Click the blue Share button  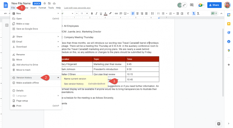point(214,5)
